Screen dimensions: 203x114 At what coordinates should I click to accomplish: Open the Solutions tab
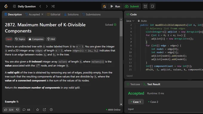click(71, 14)
